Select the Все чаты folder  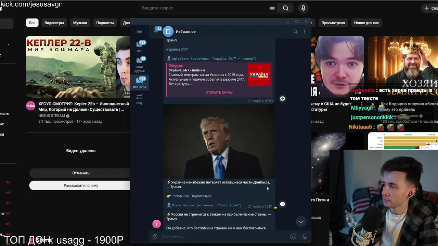pyautogui.click(x=140, y=83)
